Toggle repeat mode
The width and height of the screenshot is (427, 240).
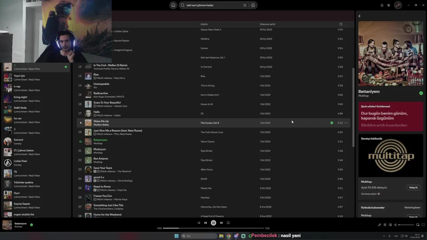228,223
